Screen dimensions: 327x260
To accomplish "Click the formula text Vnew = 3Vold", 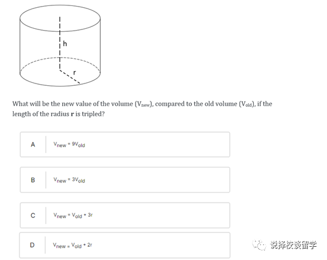I will [x=69, y=180].
